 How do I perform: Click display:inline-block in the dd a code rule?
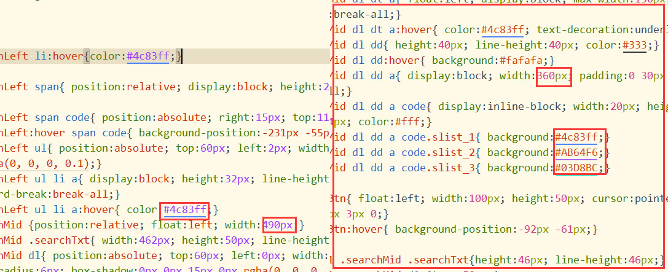[x=493, y=106]
